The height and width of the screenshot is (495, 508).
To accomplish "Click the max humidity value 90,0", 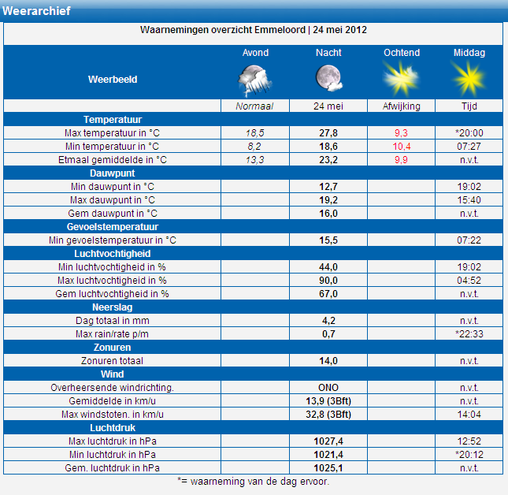I will click(x=328, y=281).
